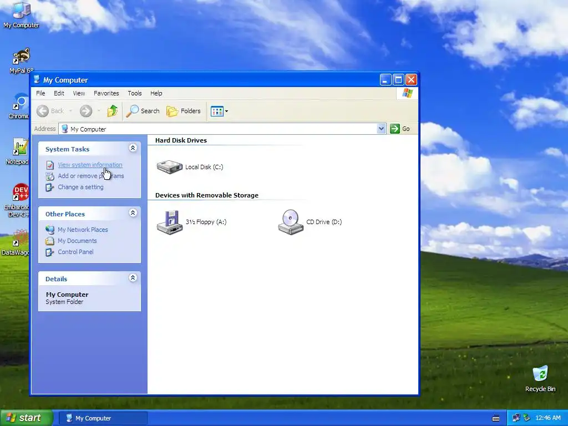The image size is (568, 426).
Task: Open the Views dropdown arrow
Action: click(226, 111)
